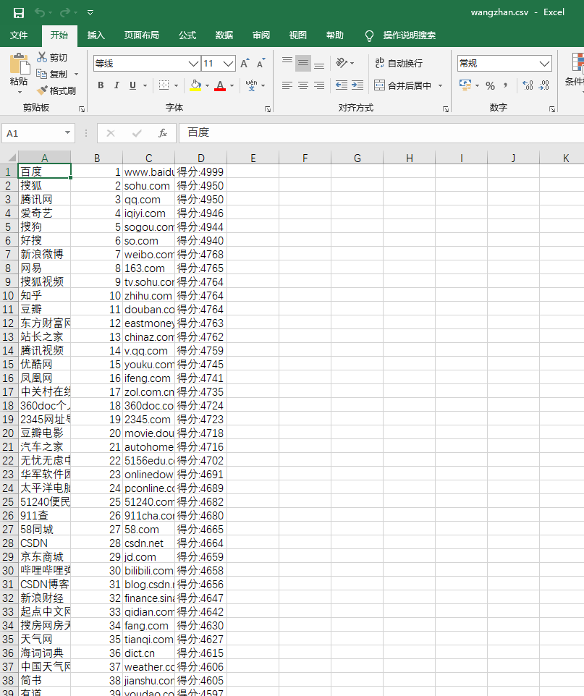Screen dimensions: 584x696
Task: Align text left
Action: pos(287,85)
